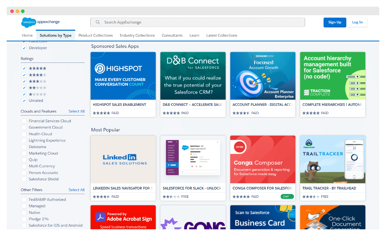Open the Highspot Sales Enablement title
The image size is (386, 236).
coord(120,105)
